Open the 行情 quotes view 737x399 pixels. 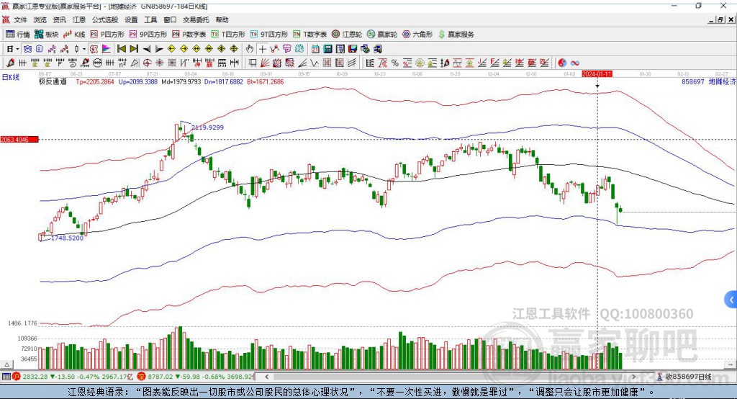[17, 35]
